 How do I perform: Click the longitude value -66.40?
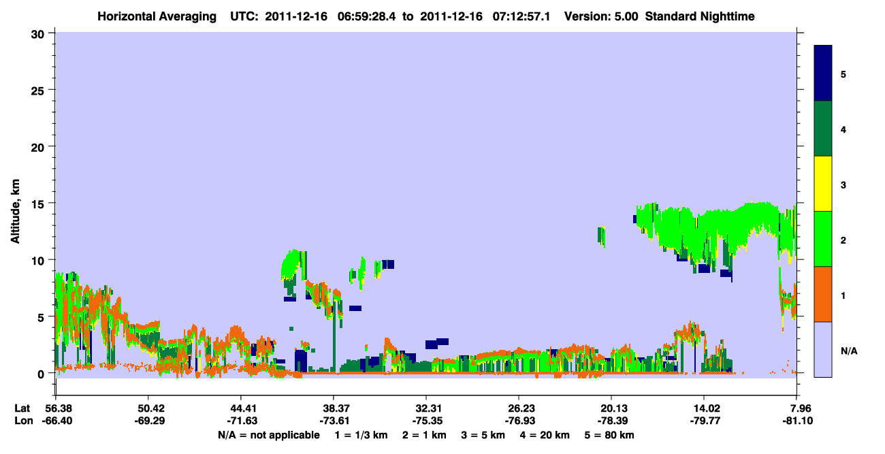coord(56,421)
